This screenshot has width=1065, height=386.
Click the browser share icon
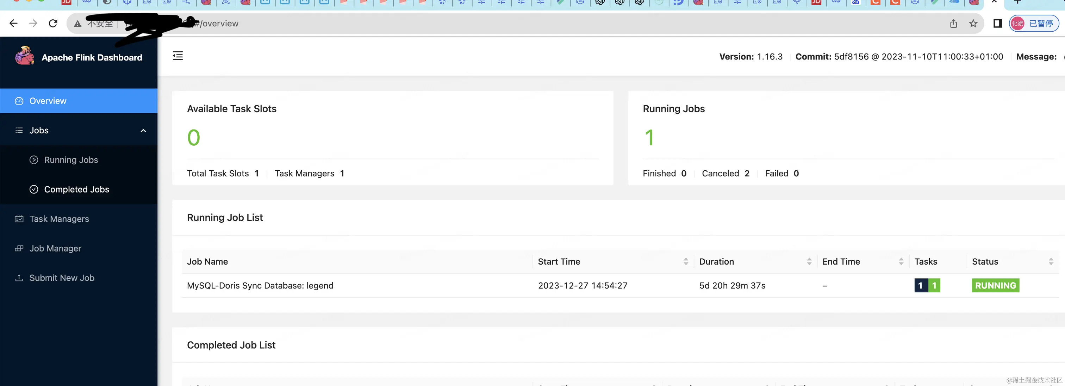click(x=953, y=24)
